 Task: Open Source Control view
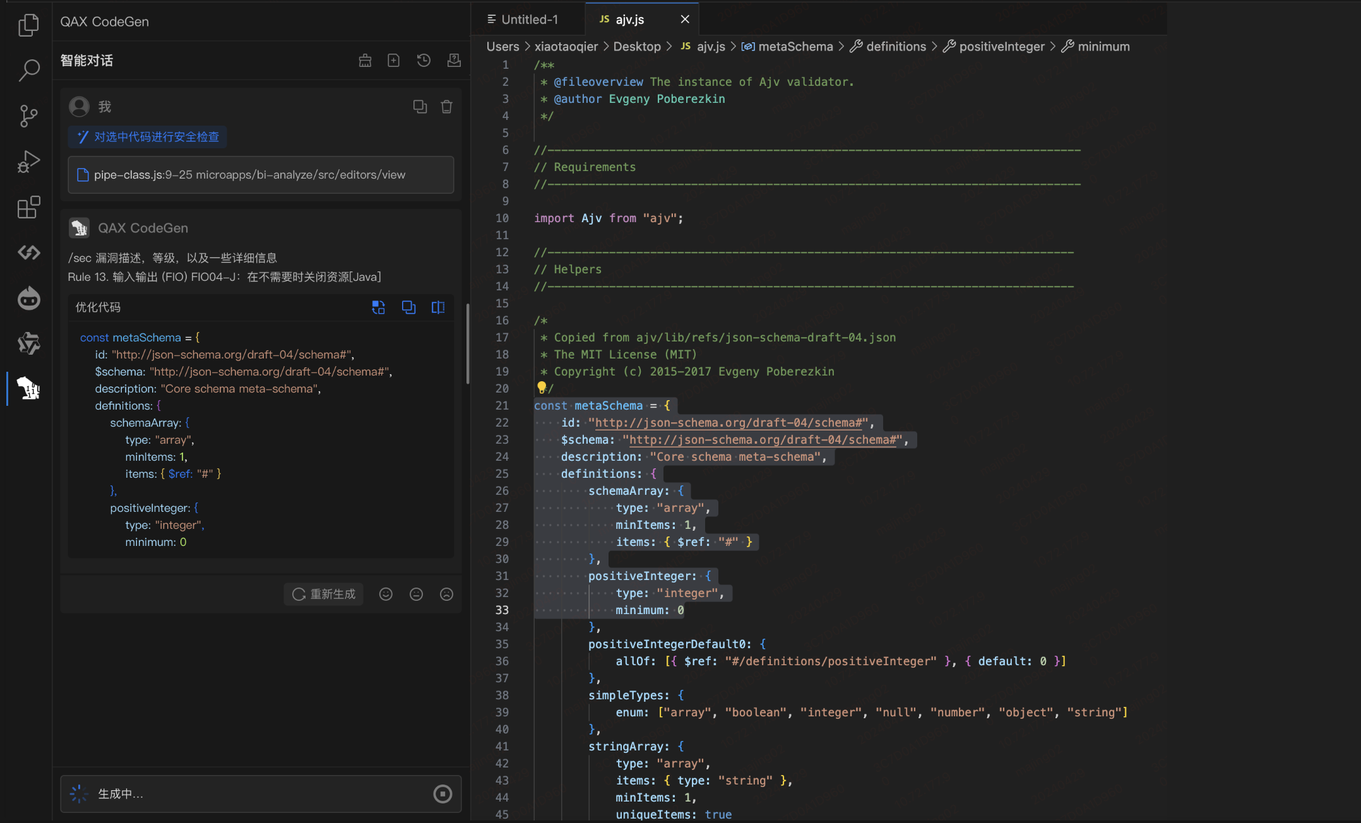[x=28, y=116]
